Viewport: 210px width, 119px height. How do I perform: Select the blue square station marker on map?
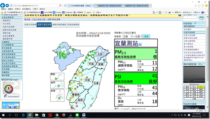[104, 60]
